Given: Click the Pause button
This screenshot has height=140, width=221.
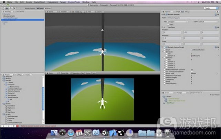Looking at the screenshot, I should (x=9, y=126).
